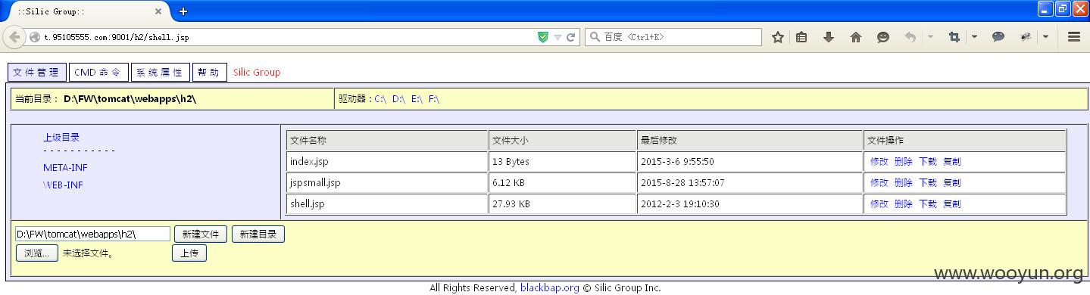Bookmark this page with the star icon
The height and width of the screenshot is (295, 1090).
point(777,37)
